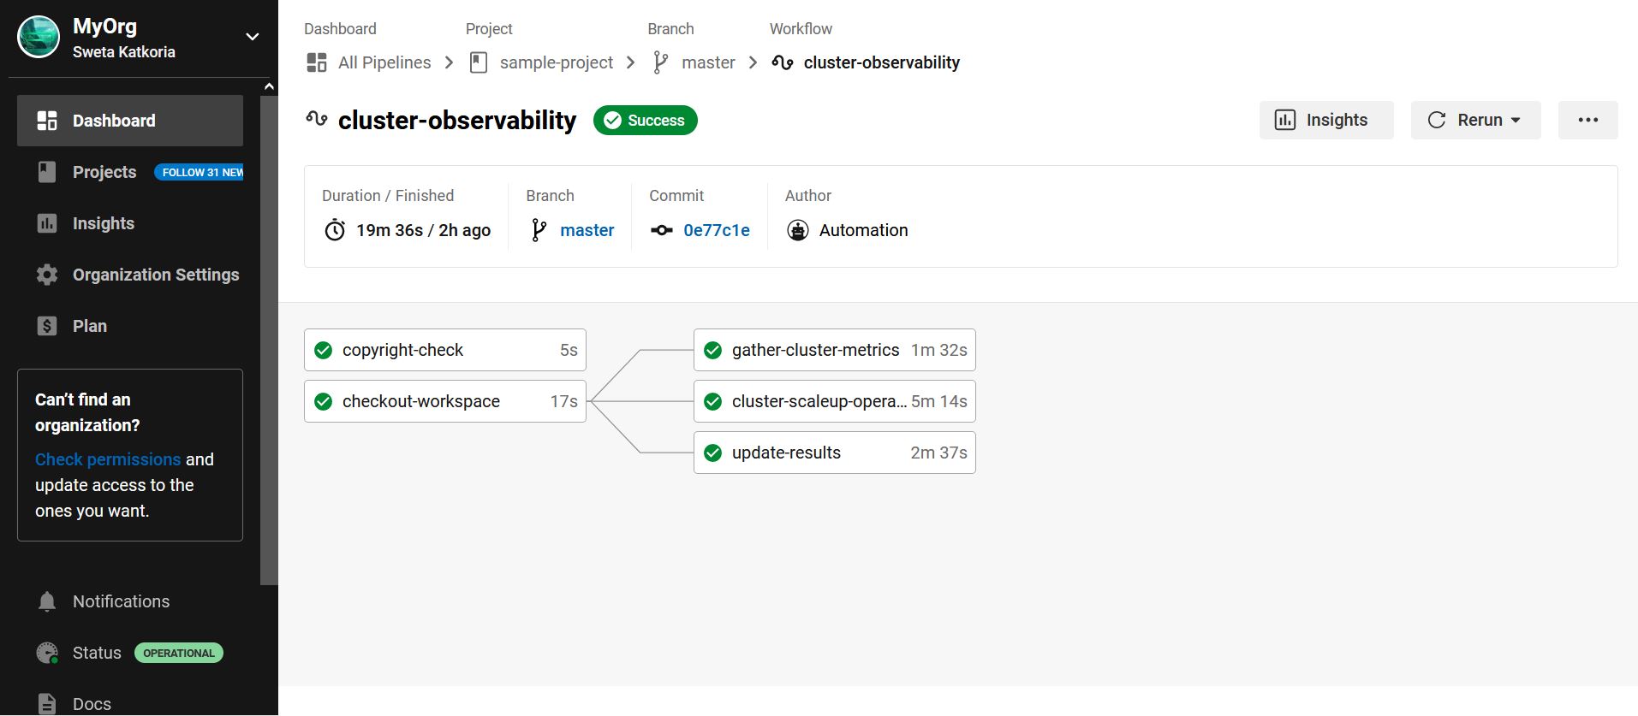Open Organization Settings gear icon
Image resolution: width=1638 pixels, height=716 pixels.
(47, 275)
